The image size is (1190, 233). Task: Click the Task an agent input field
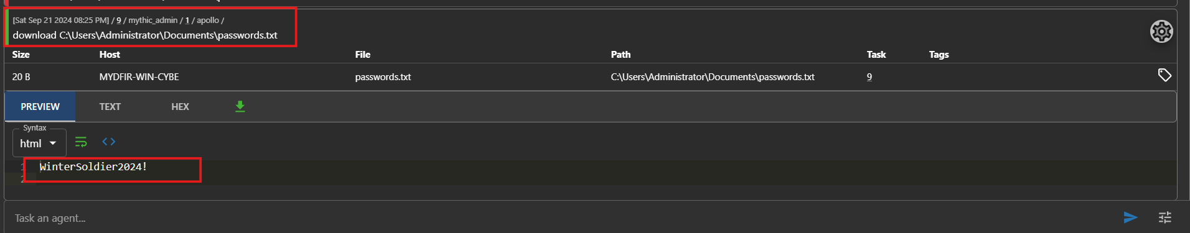[560, 218]
